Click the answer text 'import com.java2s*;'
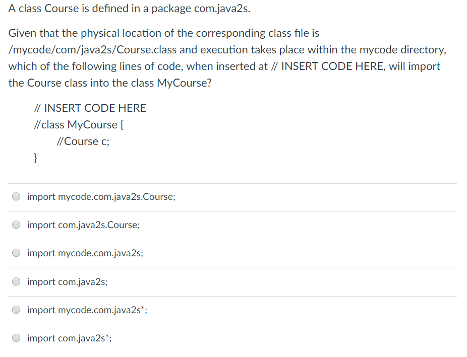Image resolution: width=467 pixels, height=357 pixels. (x=69, y=338)
